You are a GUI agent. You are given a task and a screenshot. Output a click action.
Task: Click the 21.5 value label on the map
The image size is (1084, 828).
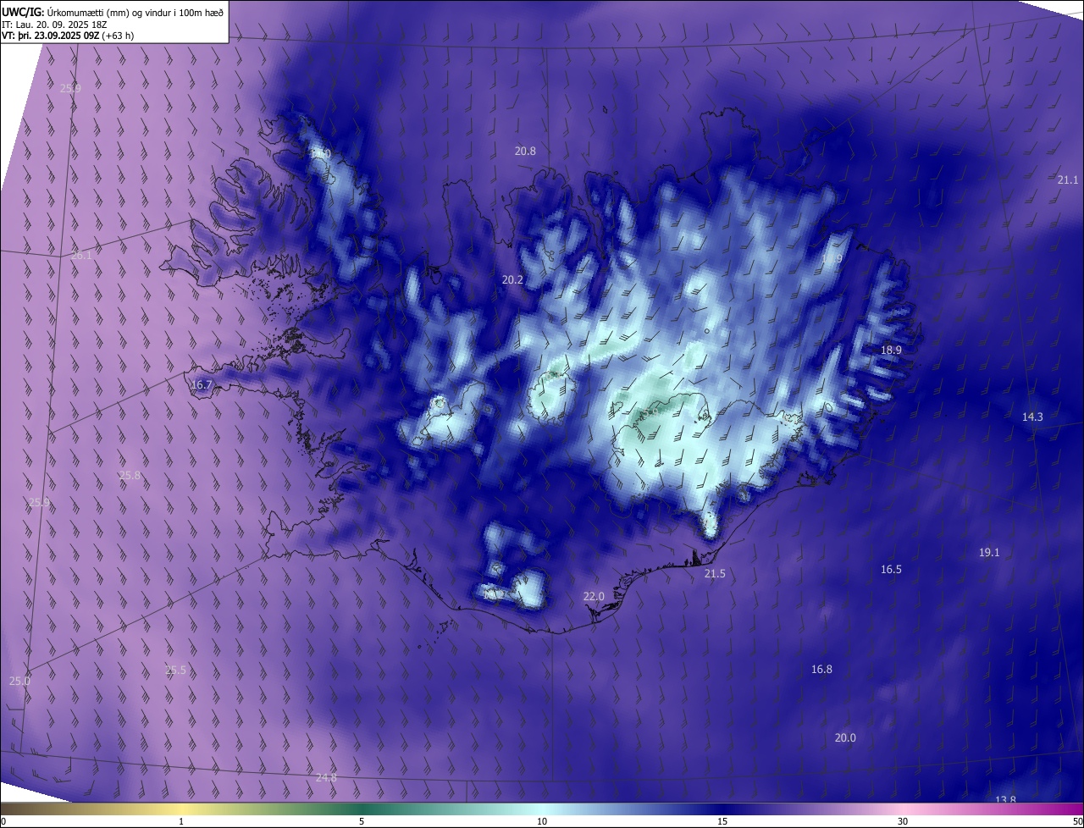715,573
